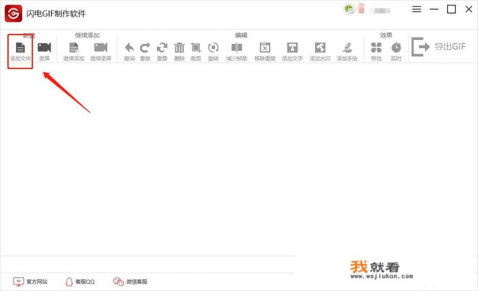Undo with the 撤消 arrow icon

click(x=129, y=48)
